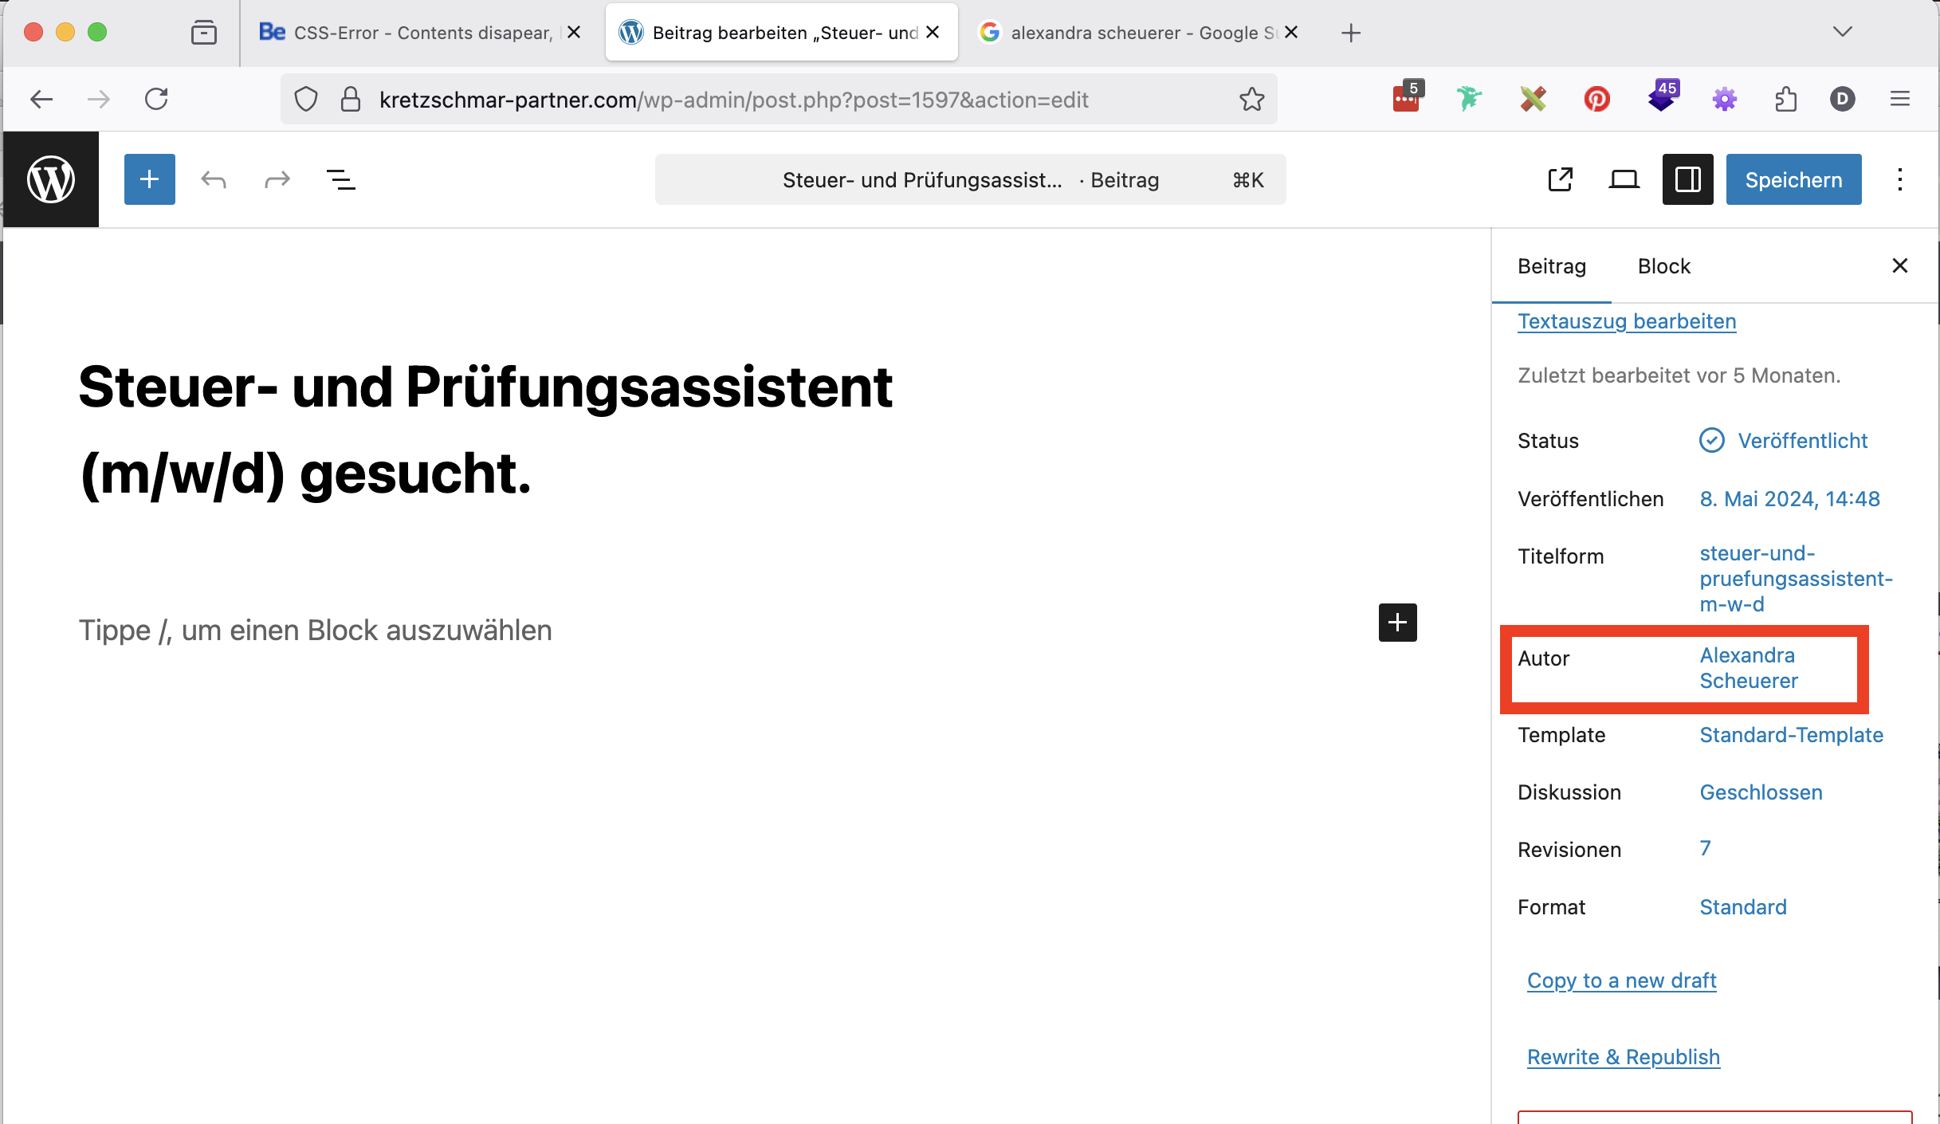
Task: Click the Textauszug bearbeiten link
Action: (x=1626, y=321)
